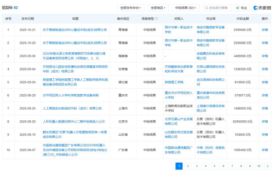Open the 人形机器人数据训练中心二期 announcement

(x=74, y=121)
